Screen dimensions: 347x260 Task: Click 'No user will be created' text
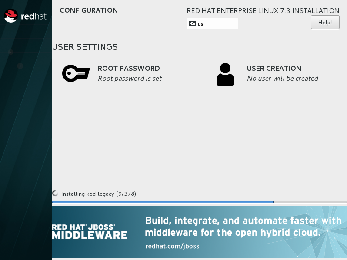283,79
